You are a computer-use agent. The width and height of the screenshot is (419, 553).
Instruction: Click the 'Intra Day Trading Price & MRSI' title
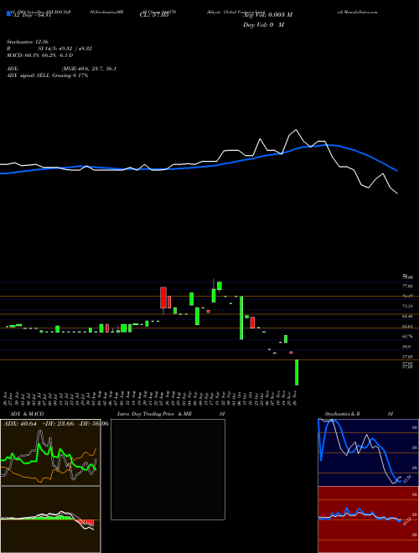click(173, 414)
